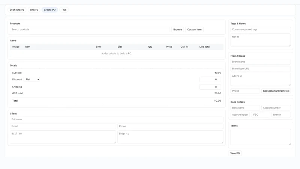This screenshot has width=300, height=169.
Task: Click the Price column header
Action: tap(169, 47)
